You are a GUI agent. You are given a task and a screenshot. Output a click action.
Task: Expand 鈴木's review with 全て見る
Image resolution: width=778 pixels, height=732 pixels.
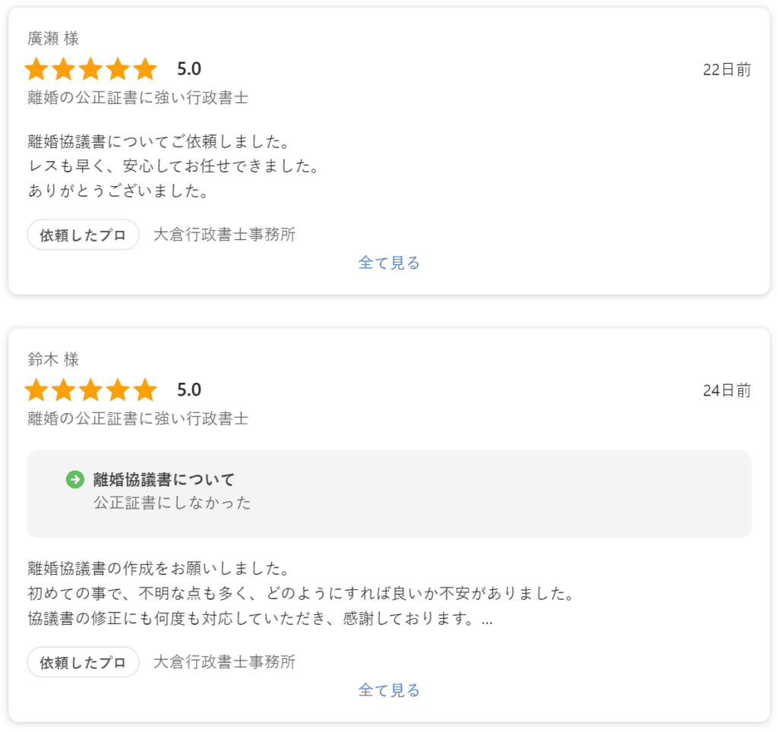pyautogui.click(x=389, y=690)
